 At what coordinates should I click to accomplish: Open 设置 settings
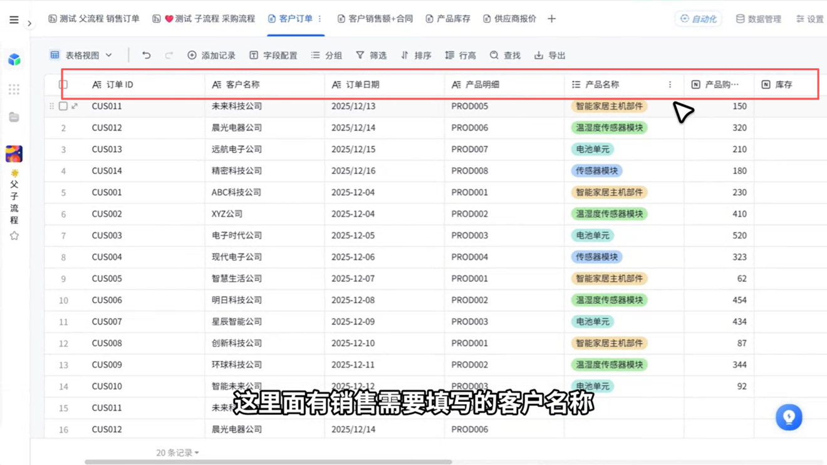809,19
